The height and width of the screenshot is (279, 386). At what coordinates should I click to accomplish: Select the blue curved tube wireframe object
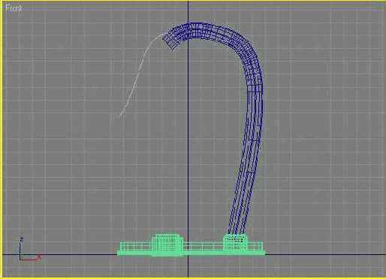255,100
